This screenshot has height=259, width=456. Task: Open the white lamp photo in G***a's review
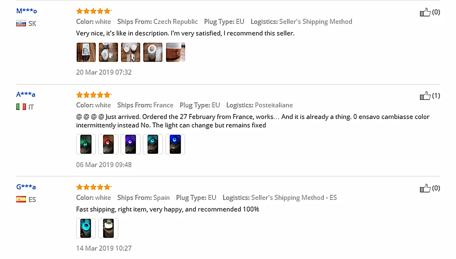(108, 228)
